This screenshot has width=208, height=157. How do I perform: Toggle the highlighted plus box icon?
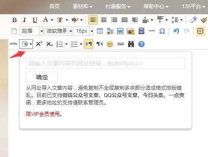pos(200,31)
